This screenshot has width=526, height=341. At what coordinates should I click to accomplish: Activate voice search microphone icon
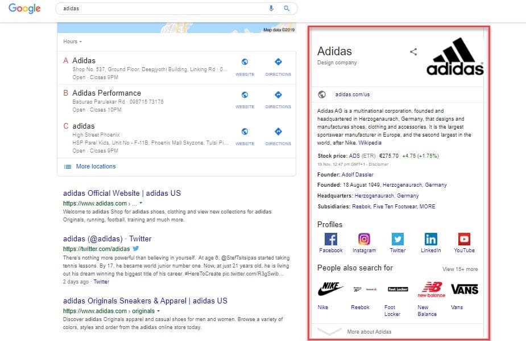pos(271,9)
